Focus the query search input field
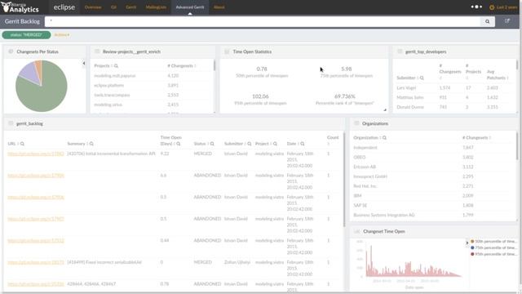The width and height of the screenshot is (522, 294). tap(263, 22)
